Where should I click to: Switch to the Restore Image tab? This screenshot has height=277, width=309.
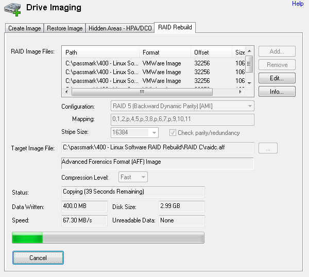65,28
